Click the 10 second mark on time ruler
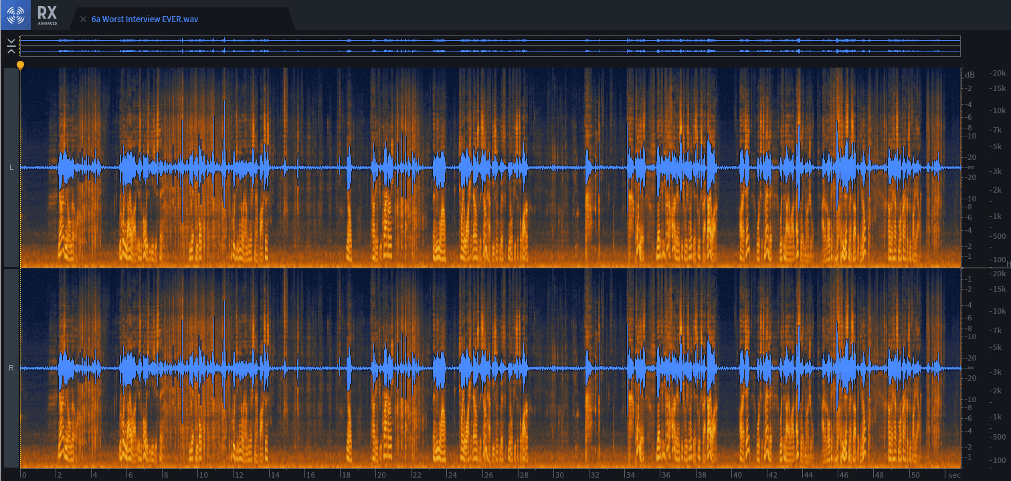This screenshot has width=1011, height=481. 203,475
